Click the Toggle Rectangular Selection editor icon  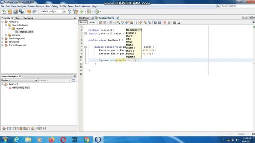(135, 22)
